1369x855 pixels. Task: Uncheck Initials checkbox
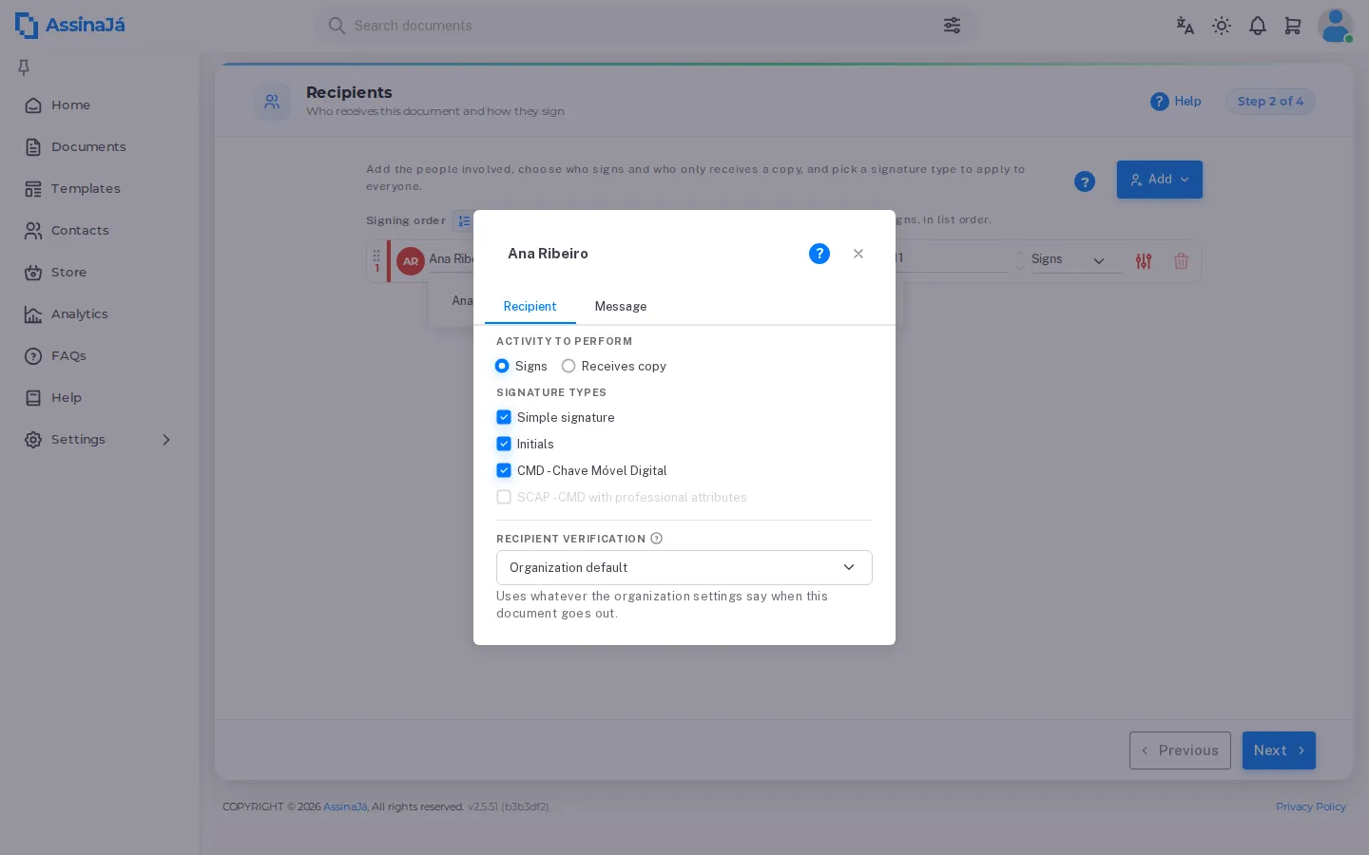504,444
